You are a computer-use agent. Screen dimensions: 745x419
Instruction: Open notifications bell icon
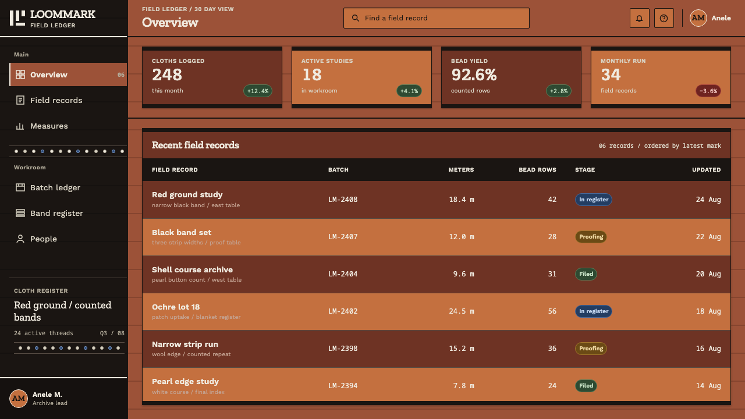tap(639, 18)
